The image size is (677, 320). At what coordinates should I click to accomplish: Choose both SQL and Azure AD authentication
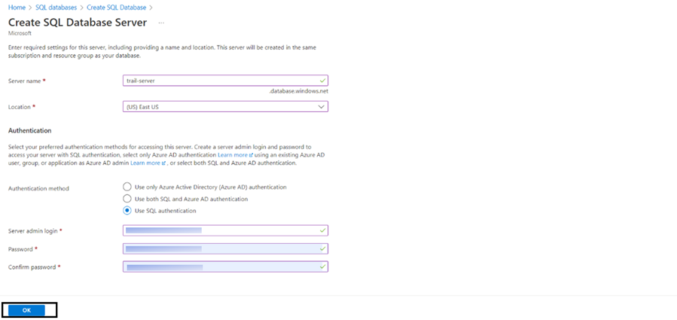click(x=127, y=199)
